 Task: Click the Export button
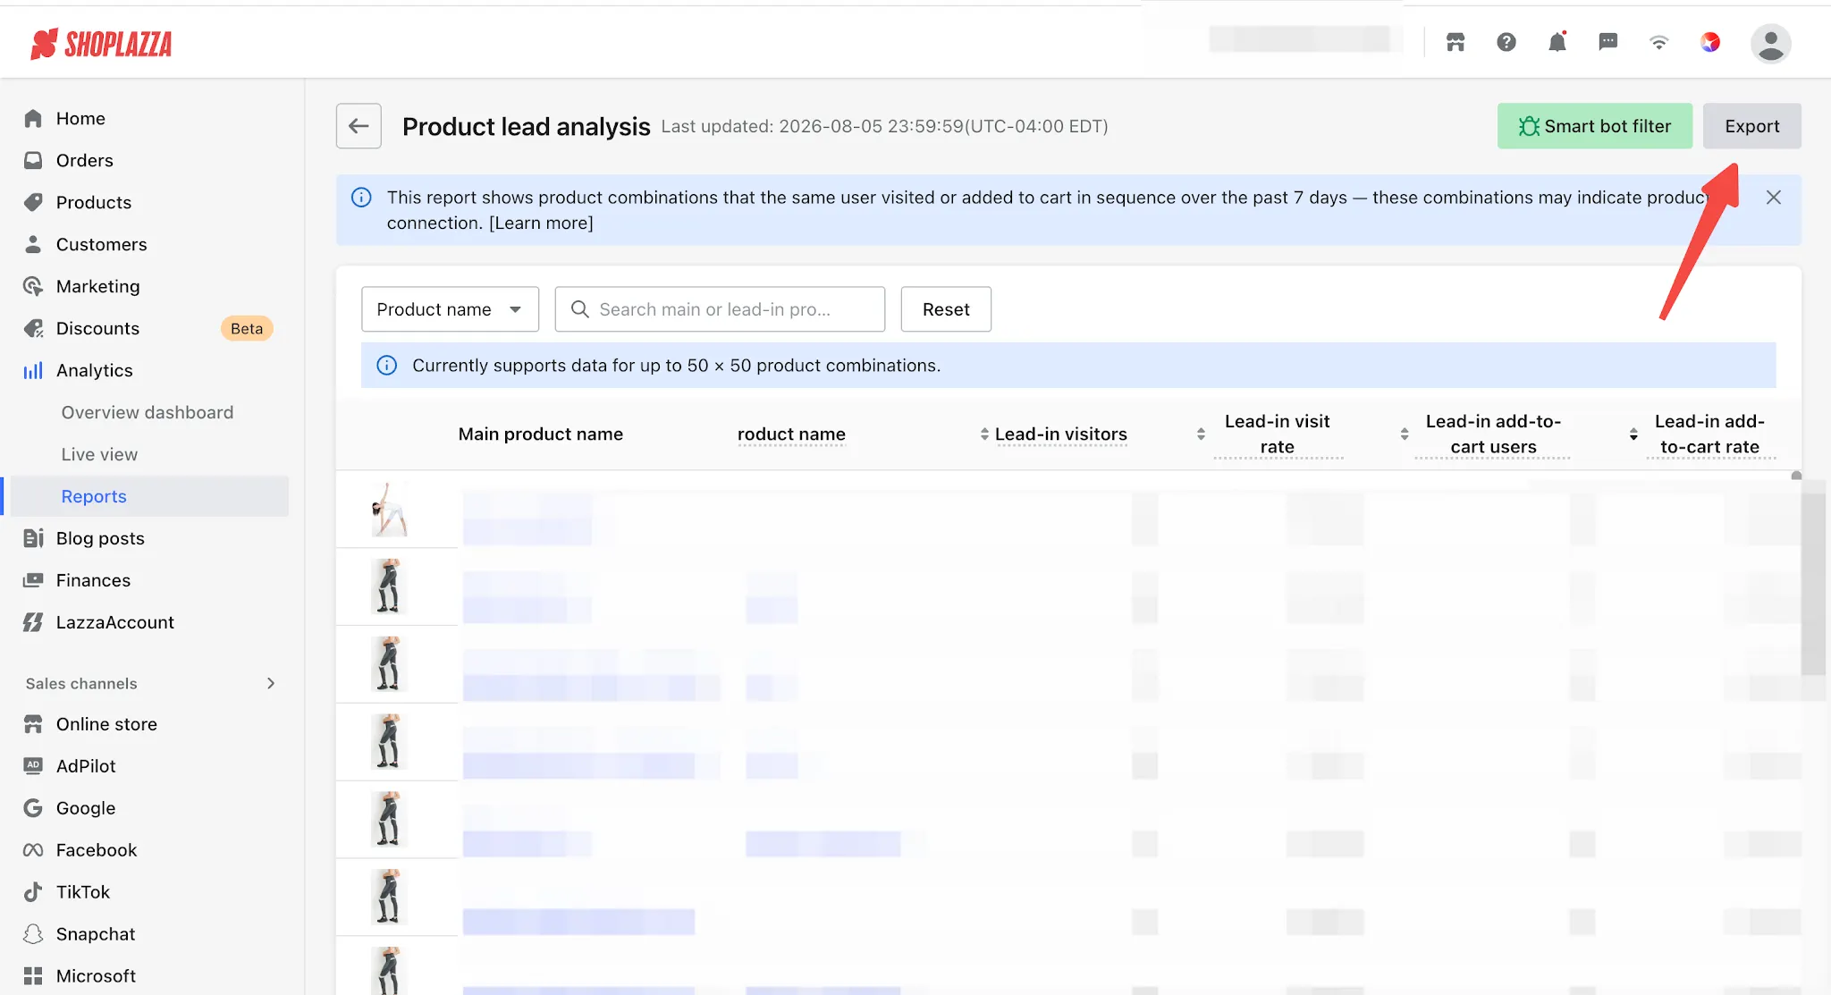(x=1751, y=126)
